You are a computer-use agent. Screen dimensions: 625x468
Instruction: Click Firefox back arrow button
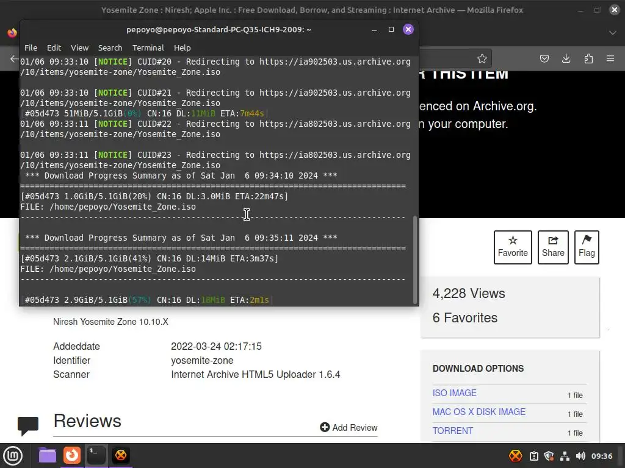click(14, 59)
